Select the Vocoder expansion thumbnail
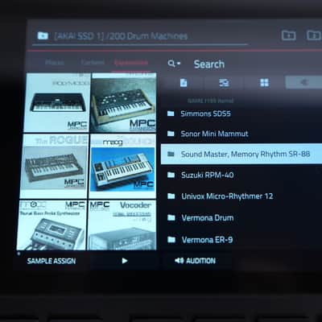The height and width of the screenshot is (322, 322). click(122, 225)
